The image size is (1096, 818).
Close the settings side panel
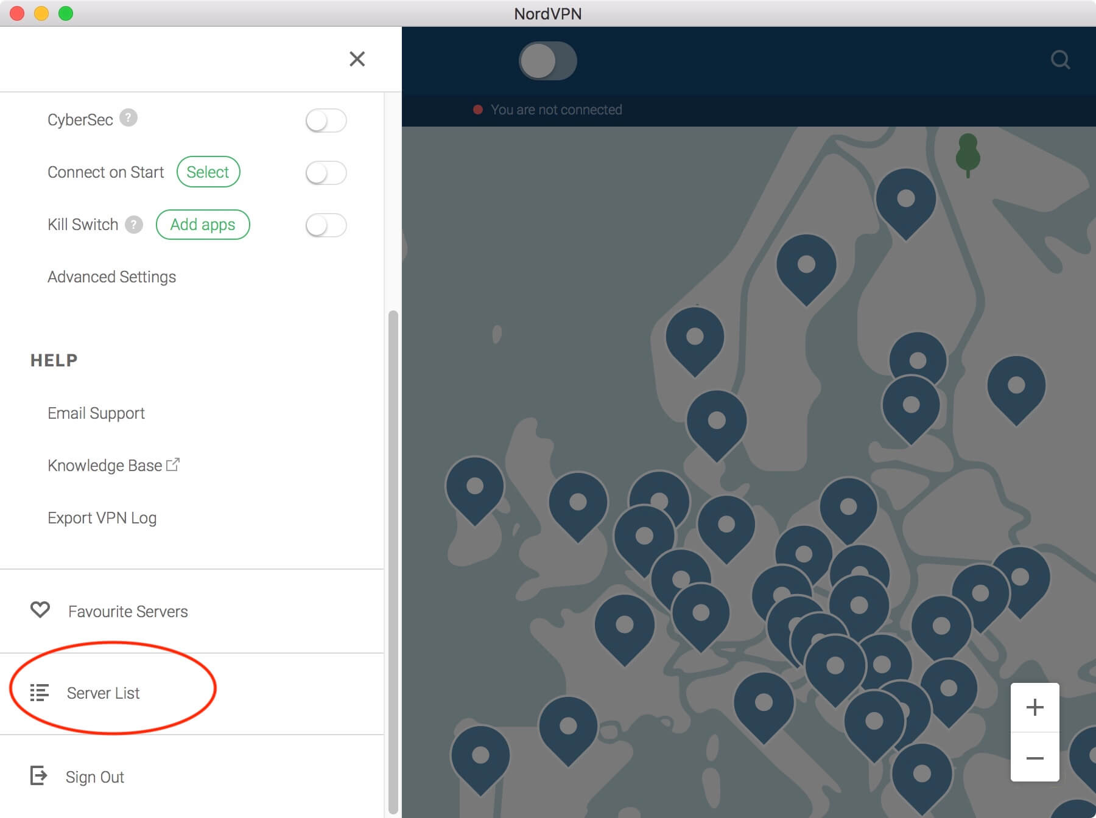pyautogui.click(x=357, y=59)
